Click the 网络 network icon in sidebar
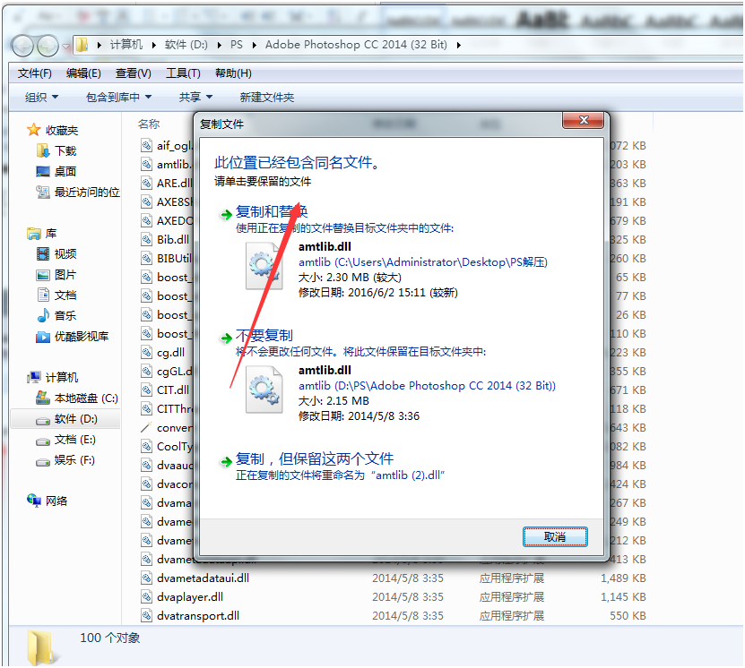The width and height of the screenshot is (745, 668). [x=34, y=501]
